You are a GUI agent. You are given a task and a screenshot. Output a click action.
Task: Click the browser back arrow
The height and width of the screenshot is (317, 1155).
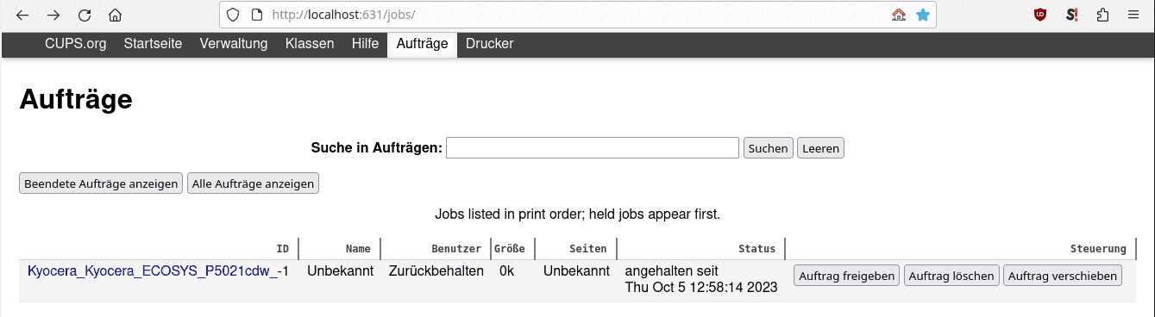(23, 15)
